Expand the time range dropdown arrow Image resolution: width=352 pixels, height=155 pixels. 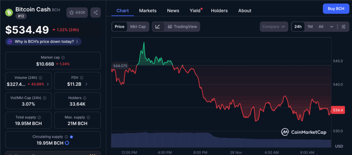(x=332, y=27)
